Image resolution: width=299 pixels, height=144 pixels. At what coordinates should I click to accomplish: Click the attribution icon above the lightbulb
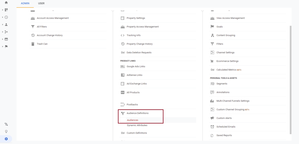[x=6, y=124]
